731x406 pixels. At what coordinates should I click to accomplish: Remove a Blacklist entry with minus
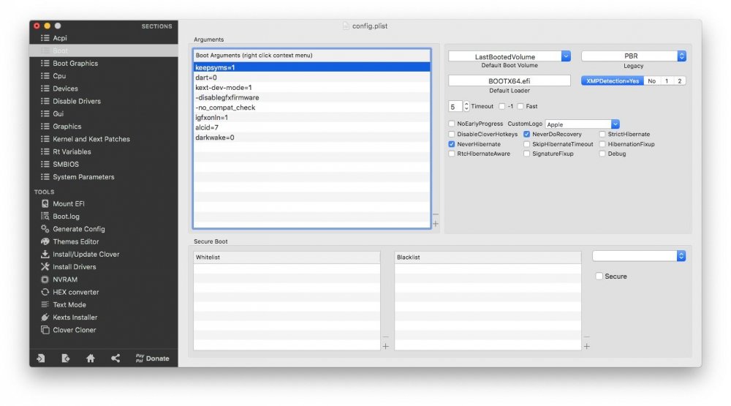(x=586, y=337)
